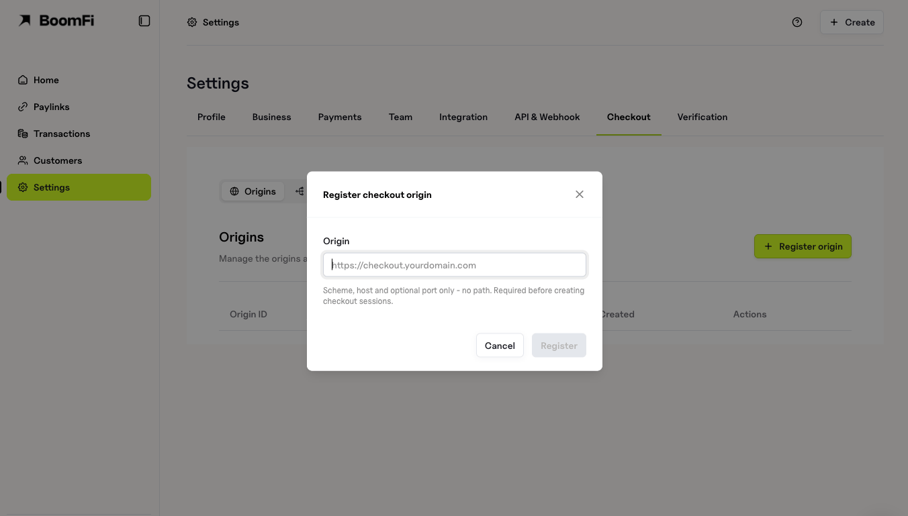The height and width of the screenshot is (516, 908).
Task: Click the Actions column header
Action: pyautogui.click(x=750, y=314)
